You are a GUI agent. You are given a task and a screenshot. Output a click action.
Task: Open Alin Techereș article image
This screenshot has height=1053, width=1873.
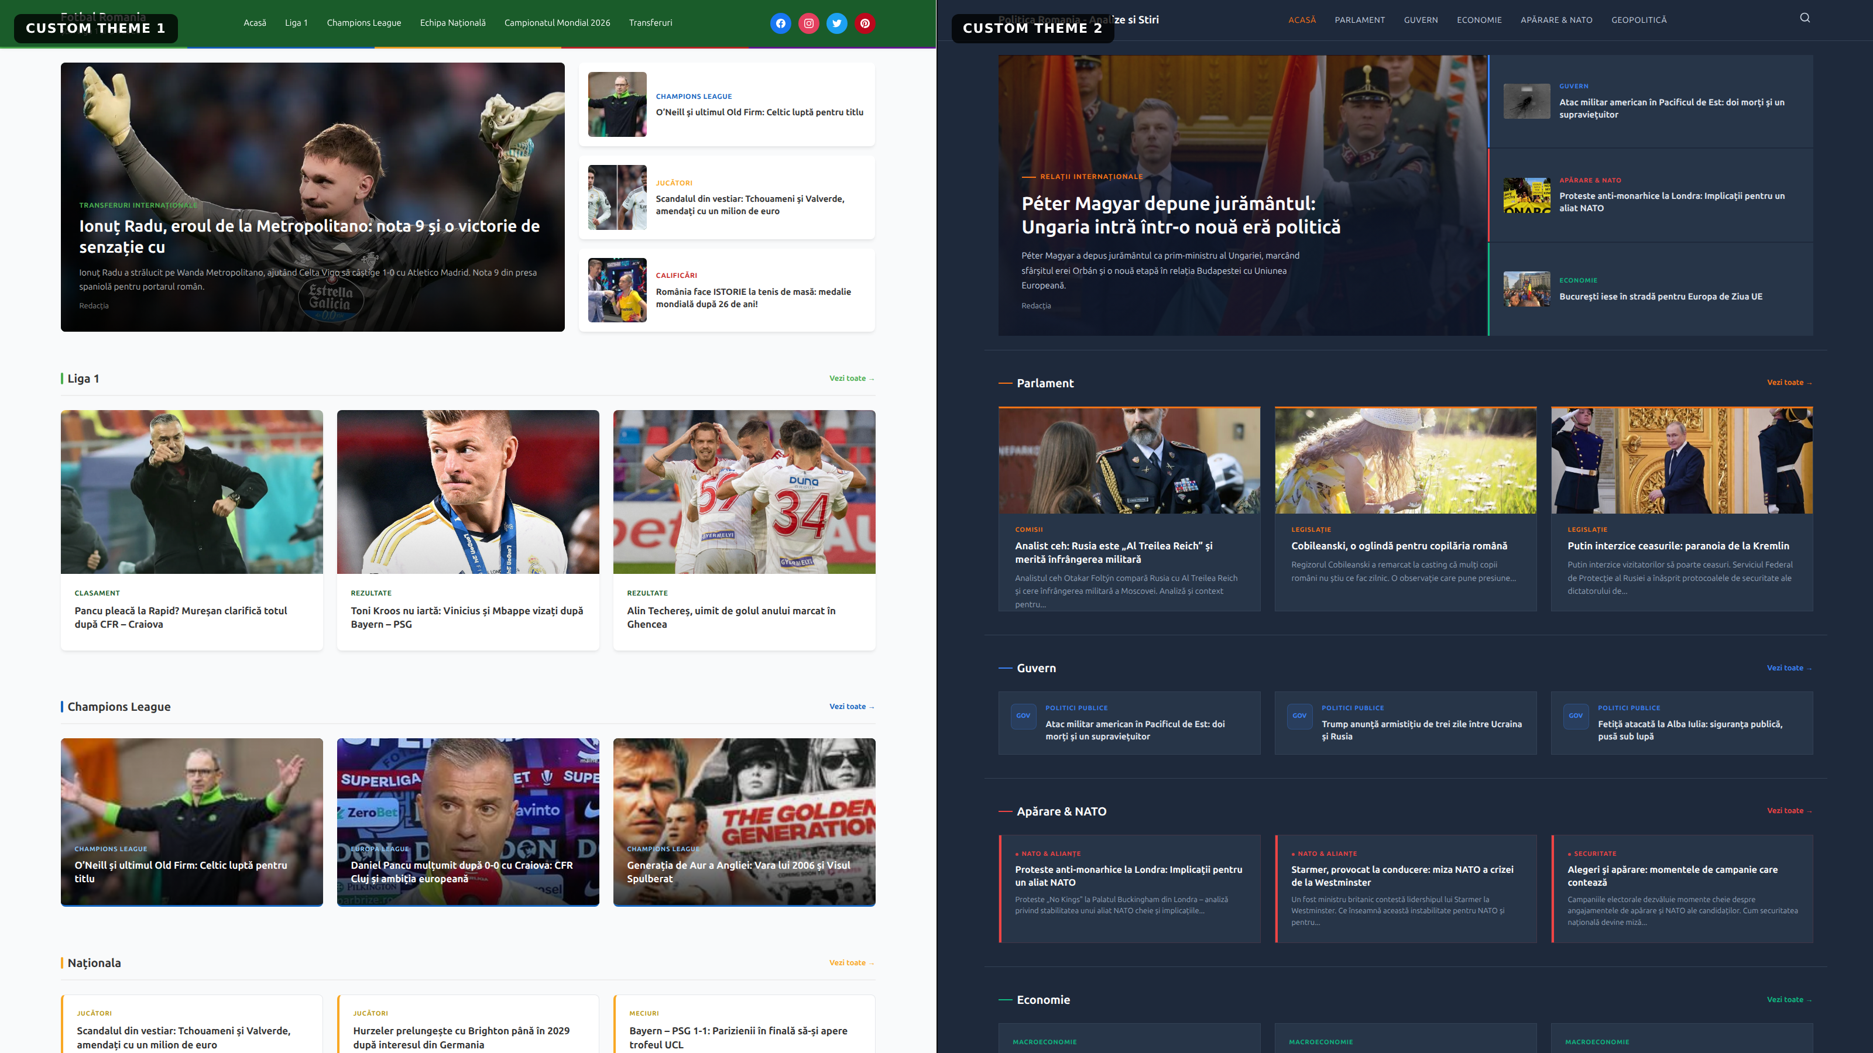[x=744, y=492]
